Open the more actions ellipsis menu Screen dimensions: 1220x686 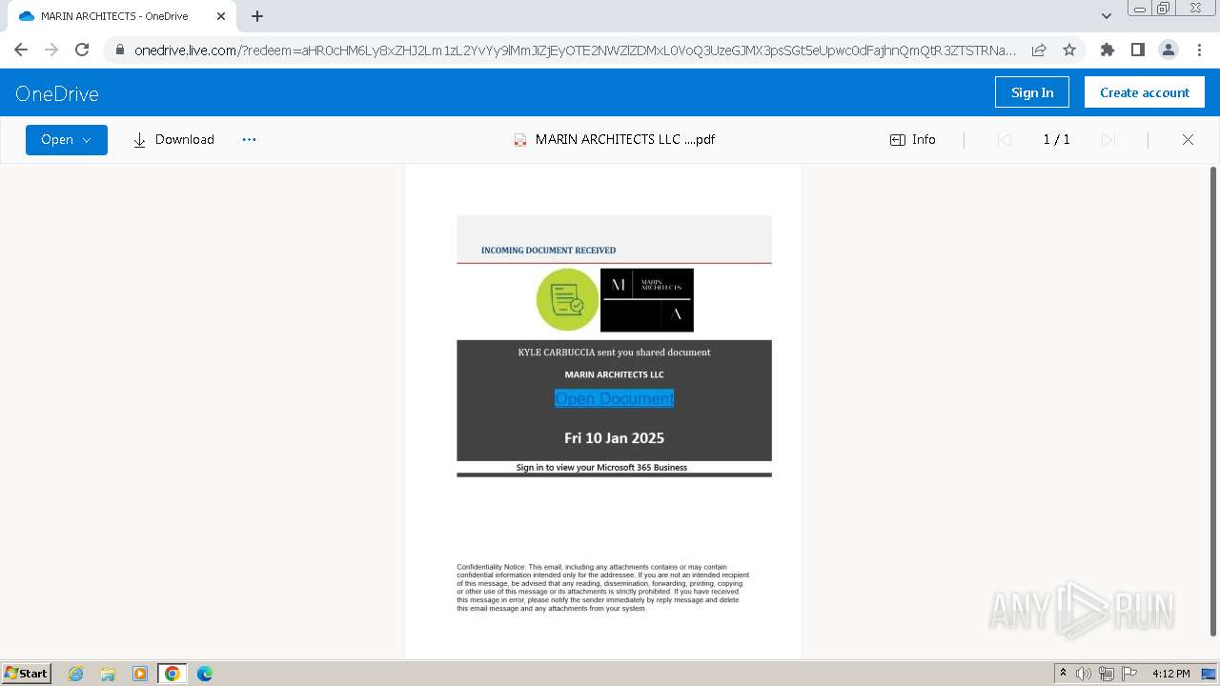pos(250,139)
